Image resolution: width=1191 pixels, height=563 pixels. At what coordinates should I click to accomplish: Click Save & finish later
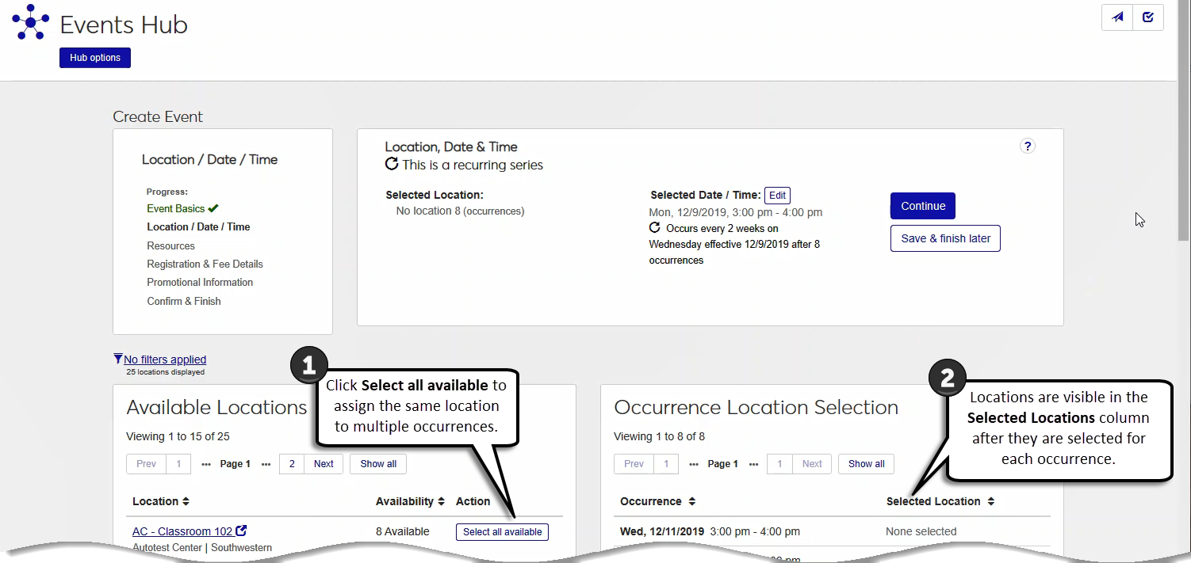[x=945, y=238]
